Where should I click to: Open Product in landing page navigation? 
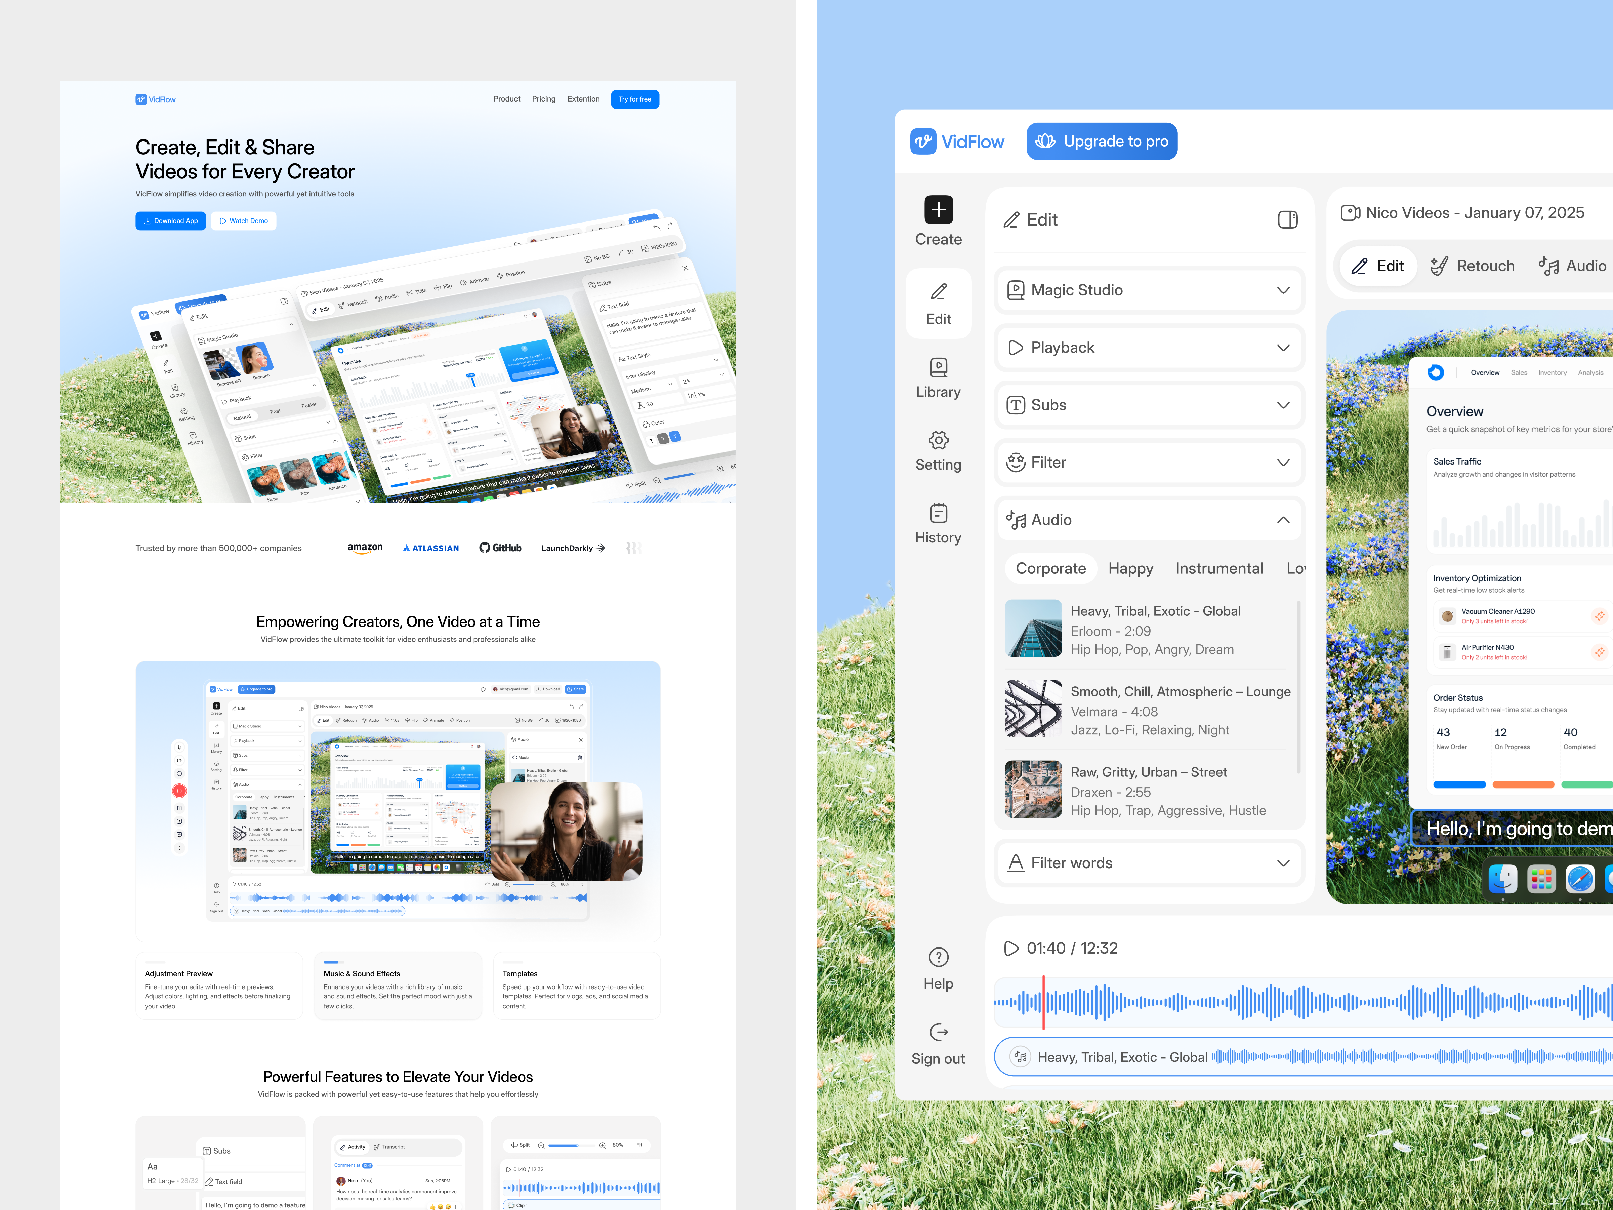point(507,99)
